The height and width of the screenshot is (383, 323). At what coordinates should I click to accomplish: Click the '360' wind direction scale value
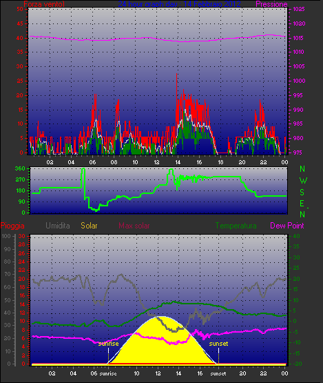tap(20, 168)
